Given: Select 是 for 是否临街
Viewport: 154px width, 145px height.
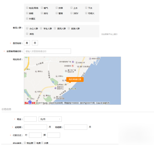Looking at the screenshot, I should 27,43.
